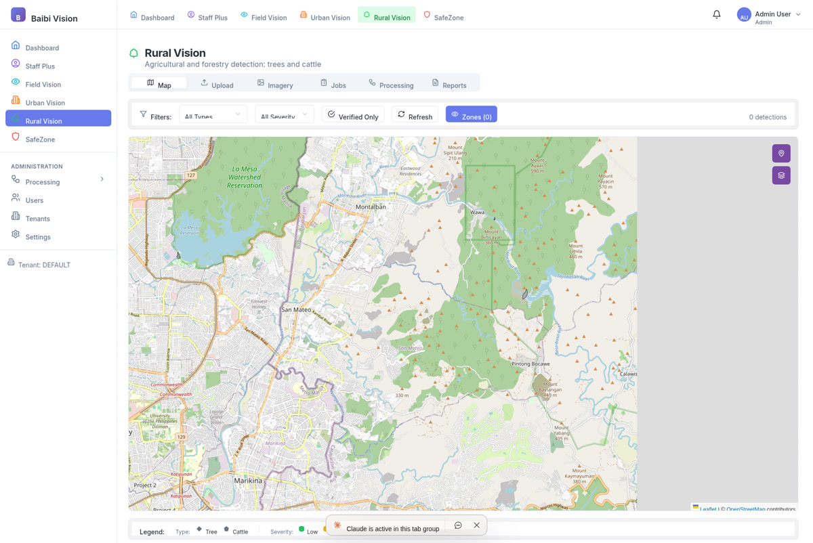Open the map layers selector icon
Screen dimensions: 813x543
tap(780, 175)
